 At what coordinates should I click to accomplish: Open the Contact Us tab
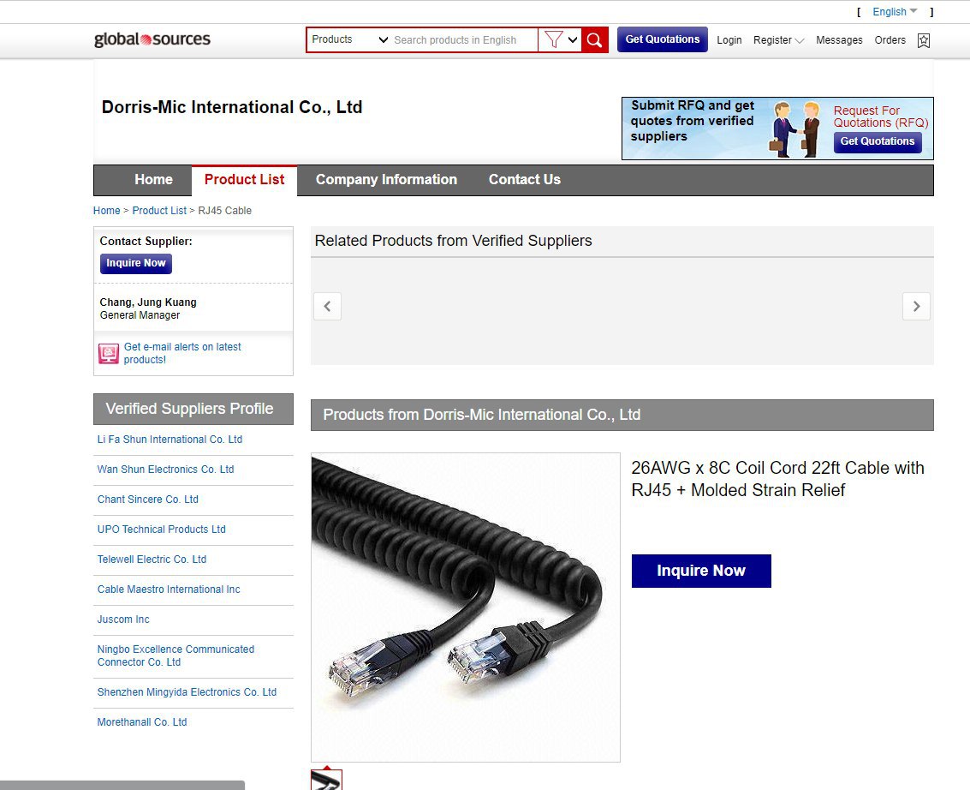[x=525, y=180]
